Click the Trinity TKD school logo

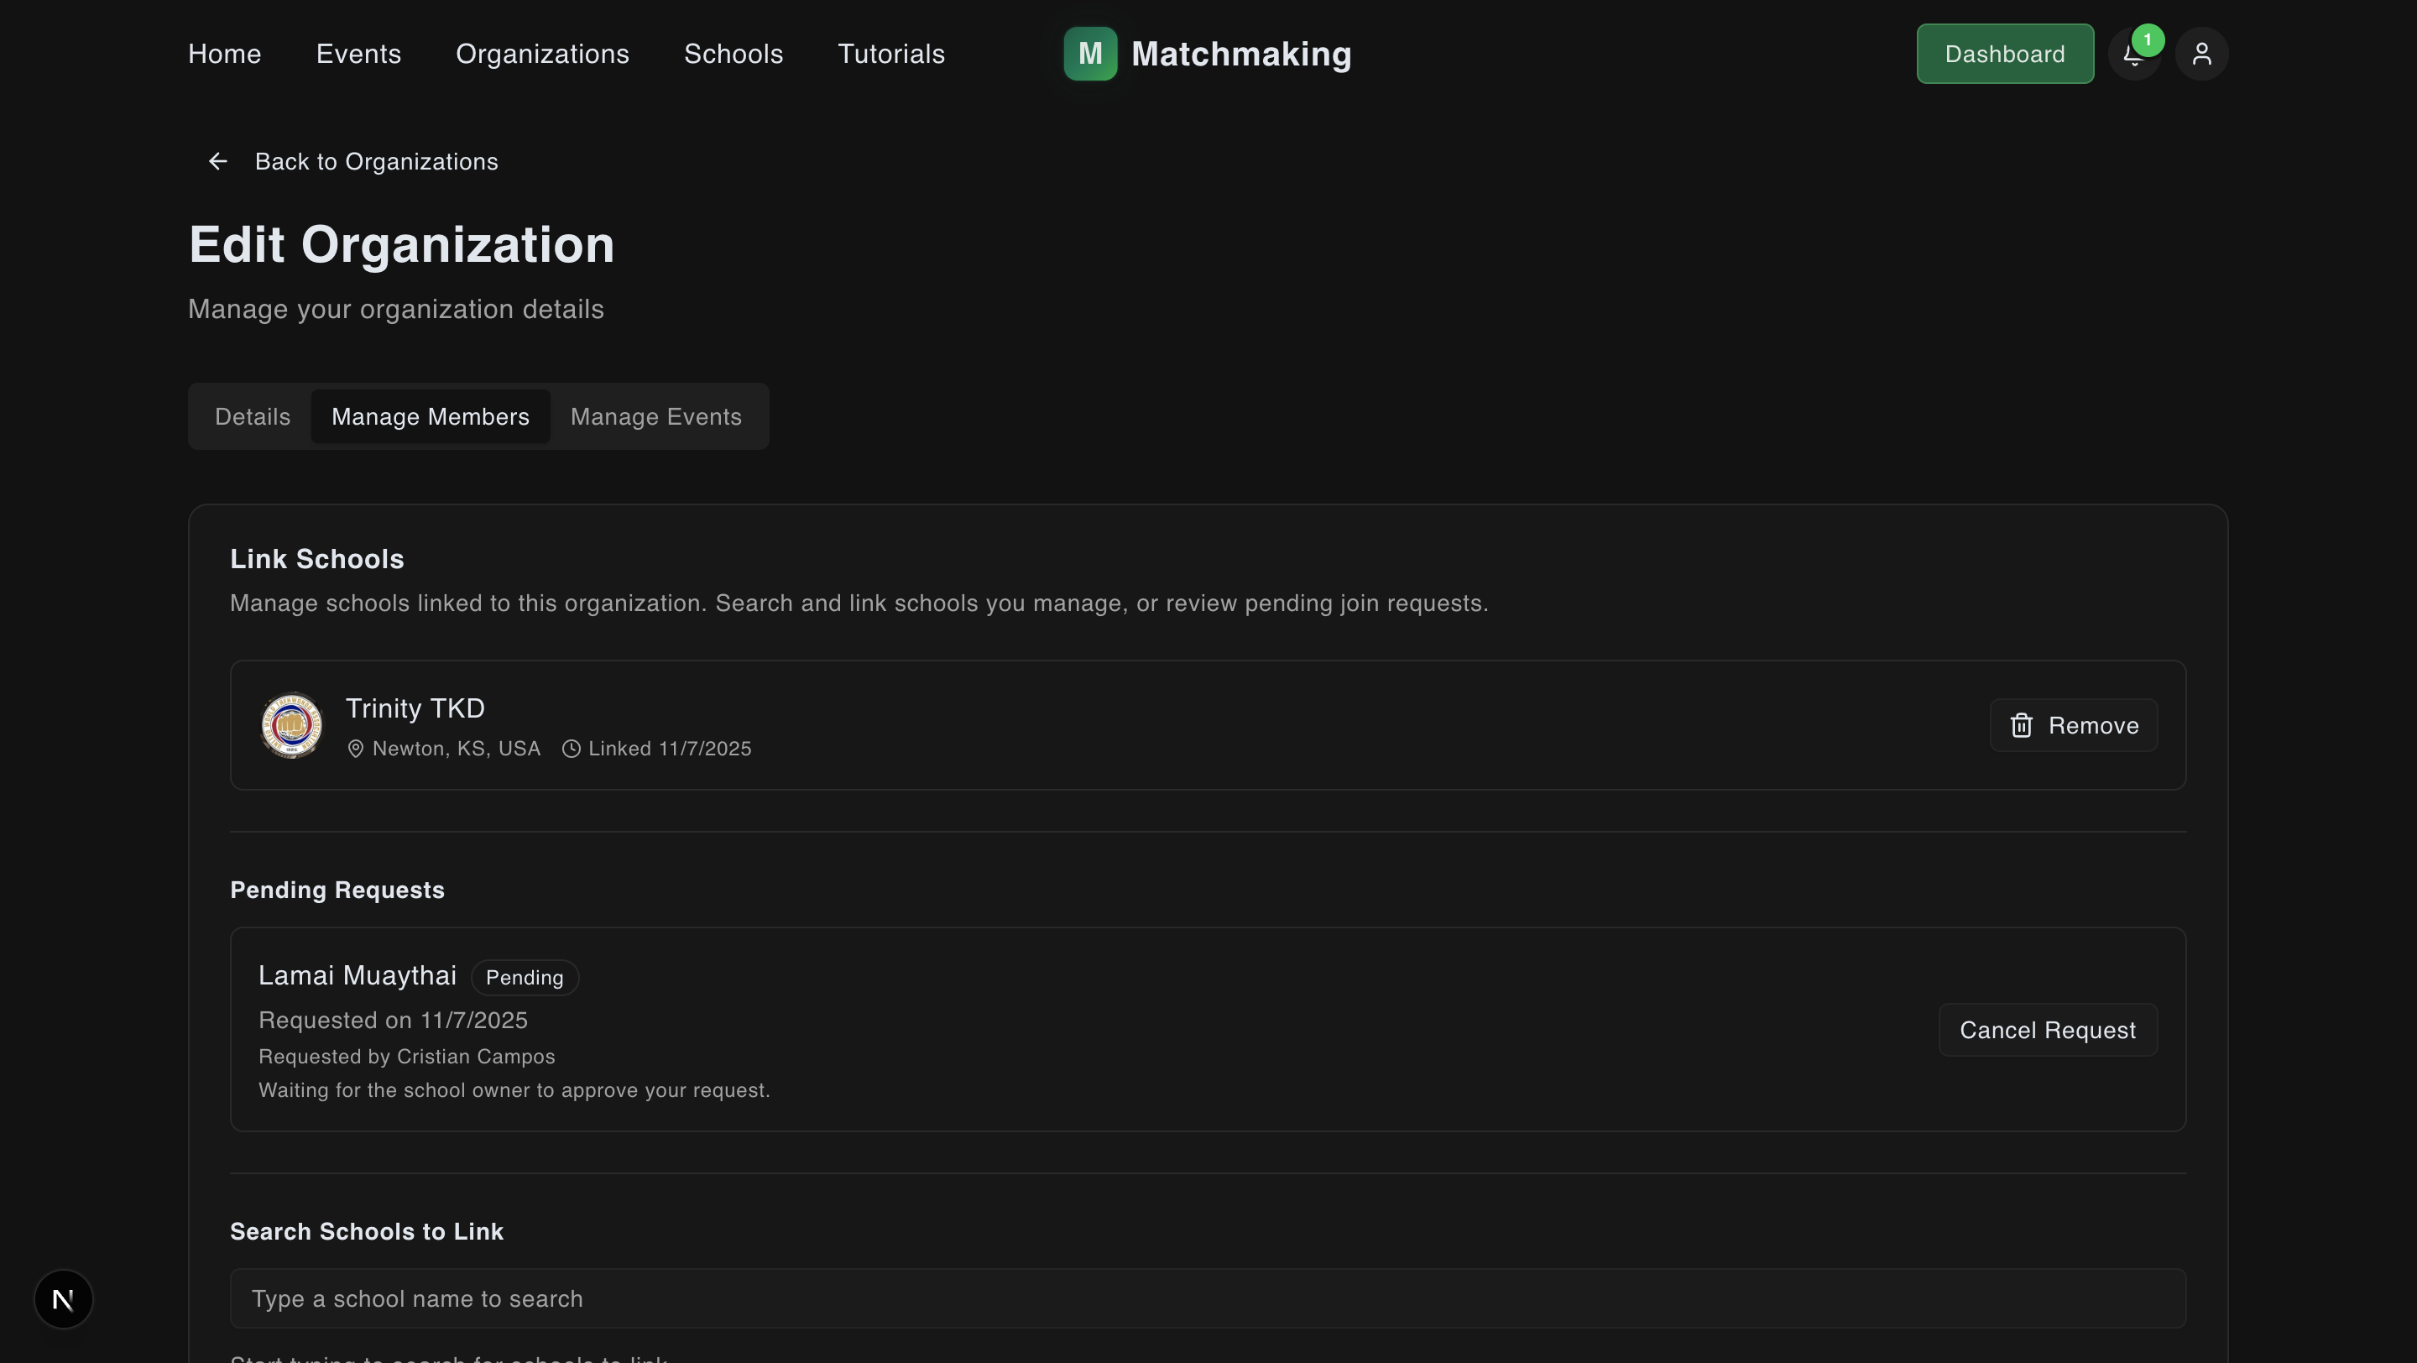pos(292,725)
